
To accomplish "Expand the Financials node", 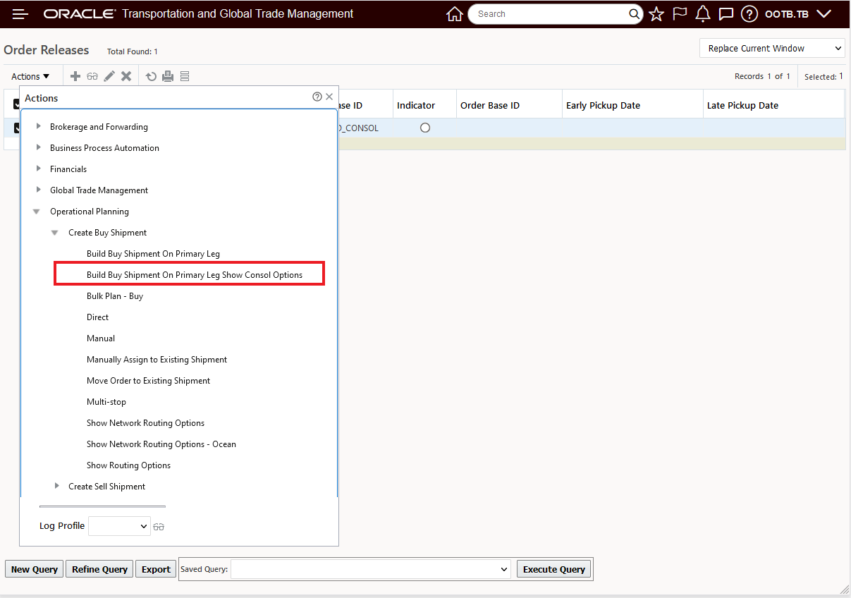I will 38,169.
